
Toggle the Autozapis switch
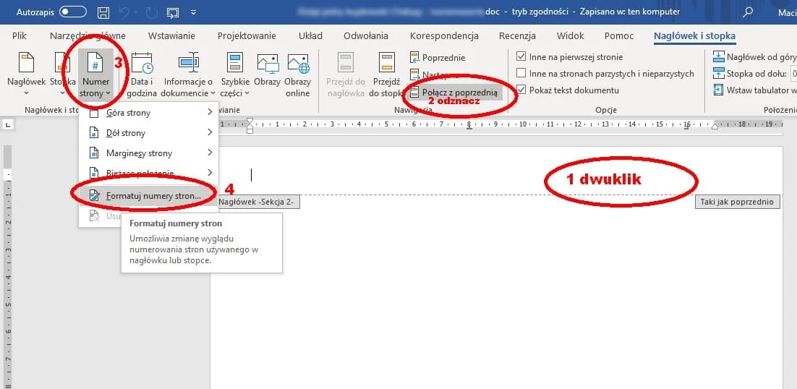[72, 12]
